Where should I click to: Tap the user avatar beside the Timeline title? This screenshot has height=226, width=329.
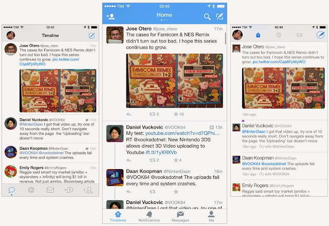pyautogui.click(x=11, y=35)
